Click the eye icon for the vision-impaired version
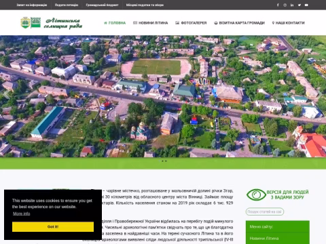The image size is (326, 244). [x=256, y=195]
